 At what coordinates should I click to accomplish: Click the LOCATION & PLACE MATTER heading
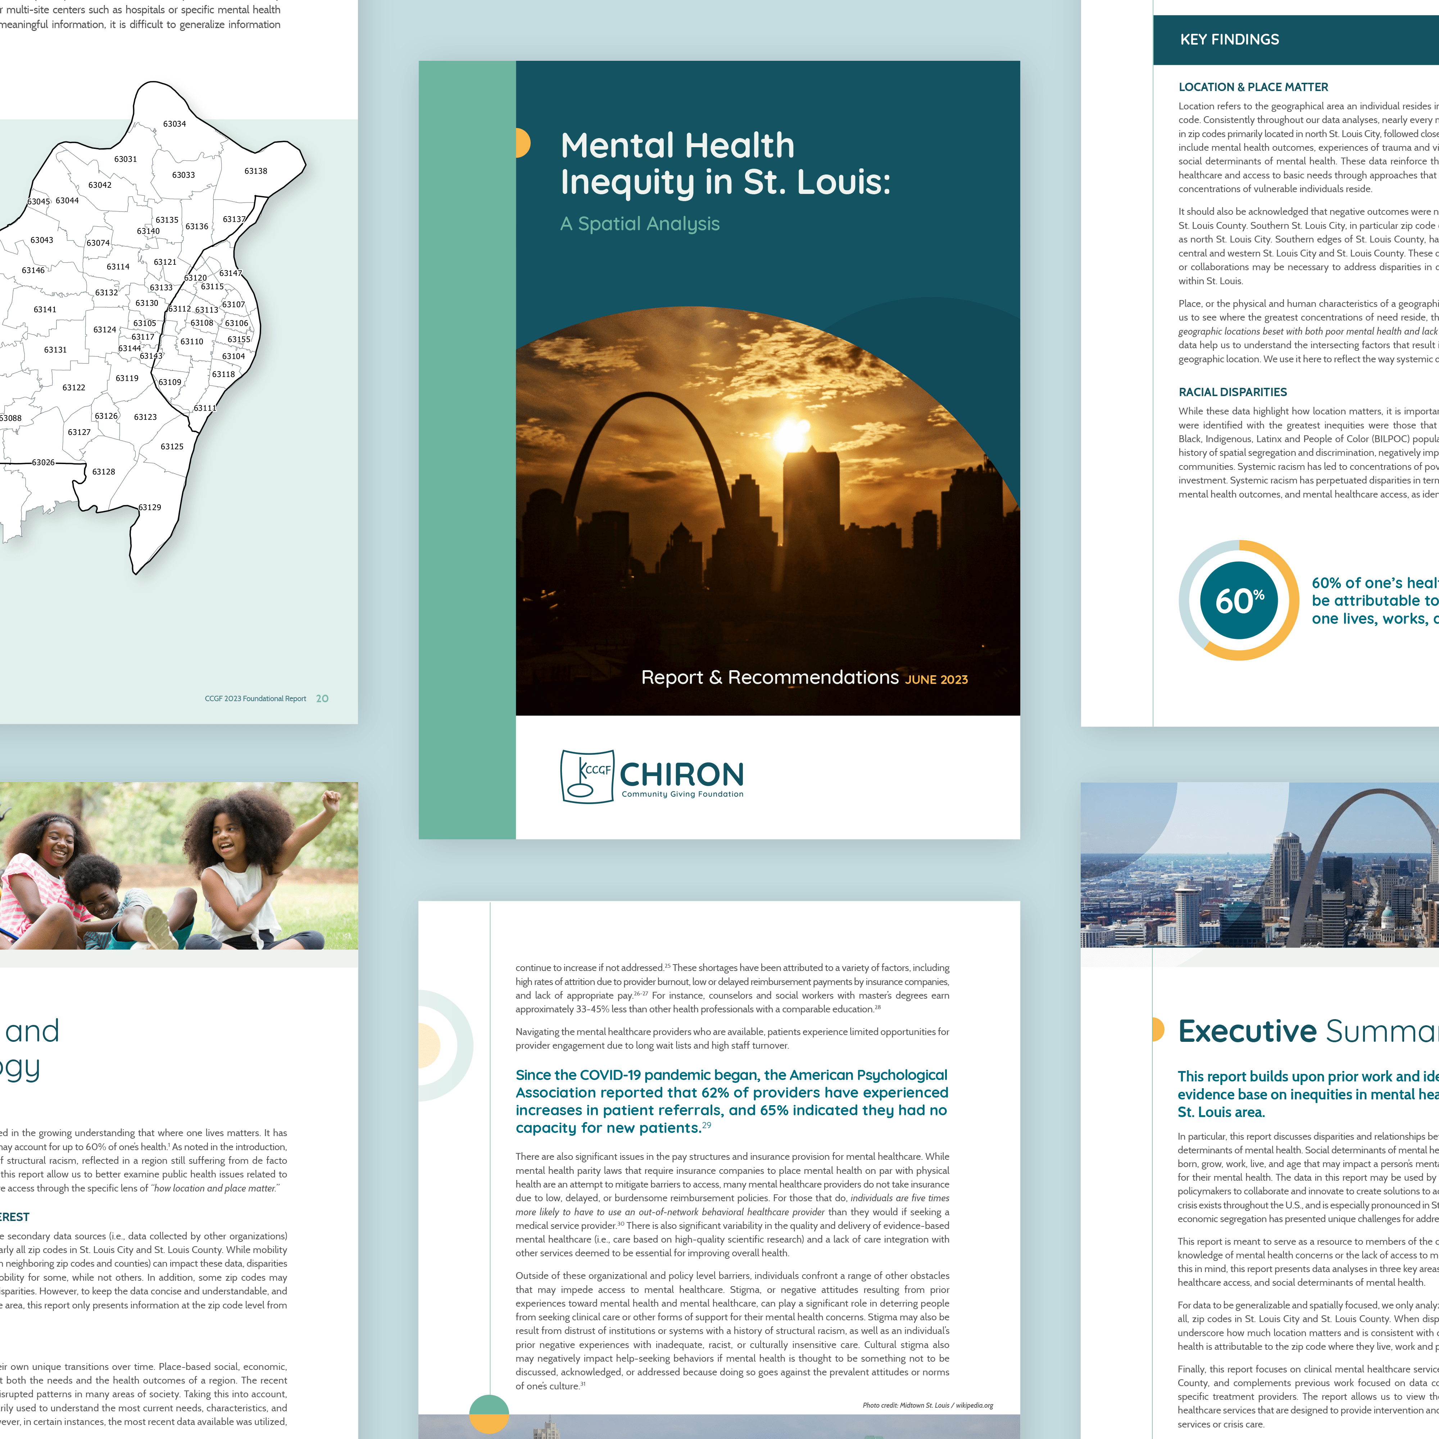click(1253, 87)
